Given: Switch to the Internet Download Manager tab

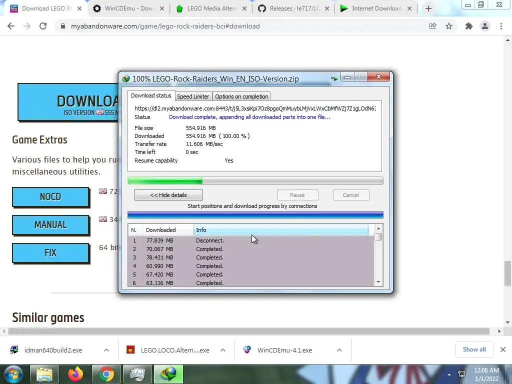Looking at the screenshot, I should pos(376,8).
